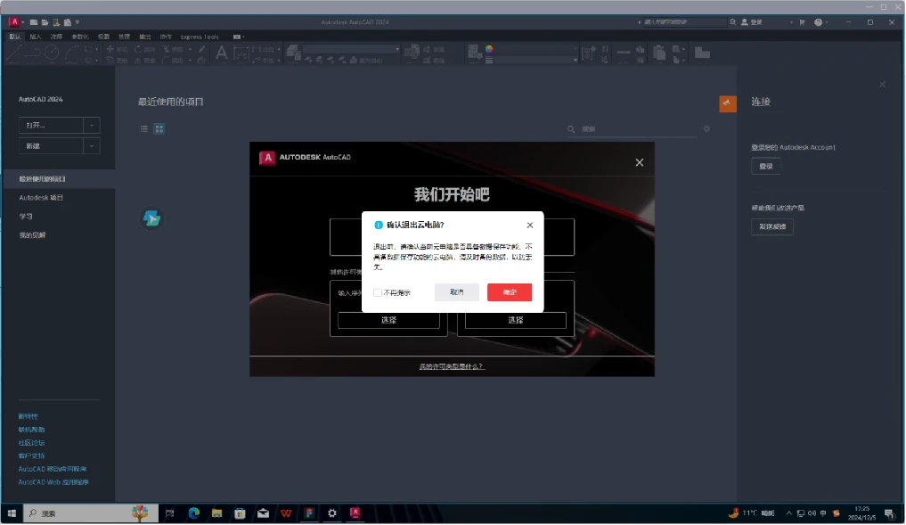Switch to the 默认 ribbon tab
The image size is (906, 525).
[15, 37]
